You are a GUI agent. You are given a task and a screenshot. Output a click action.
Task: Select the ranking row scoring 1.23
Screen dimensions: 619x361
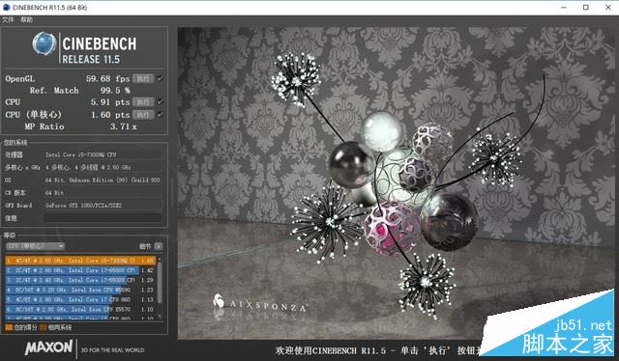click(80, 291)
